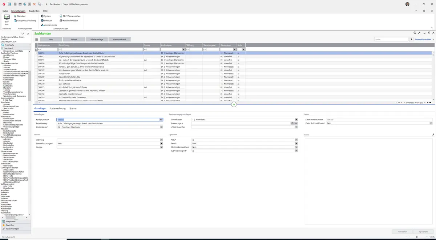
Task: Open the Abstimmkennzeichen dropdown
Action: point(296,147)
